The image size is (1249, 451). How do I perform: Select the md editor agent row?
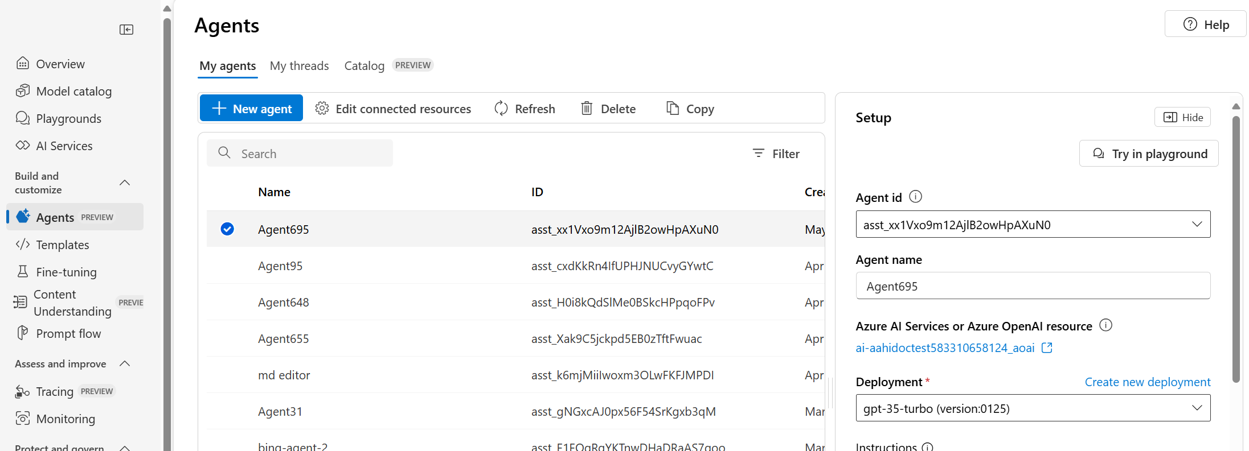pyautogui.click(x=284, y=375)
